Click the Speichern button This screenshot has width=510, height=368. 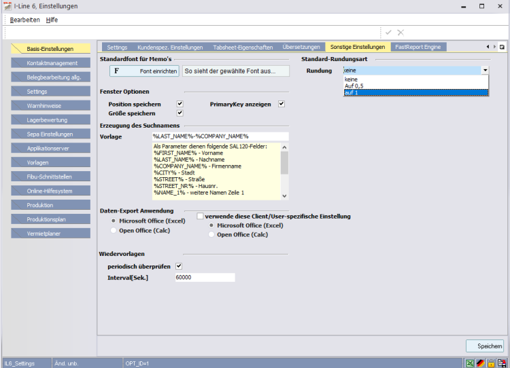pos(485,346)
